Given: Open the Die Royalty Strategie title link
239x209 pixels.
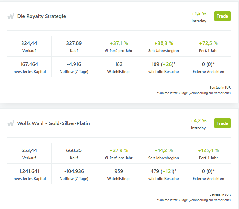Looking at the screenshot, I should [41, 16].
